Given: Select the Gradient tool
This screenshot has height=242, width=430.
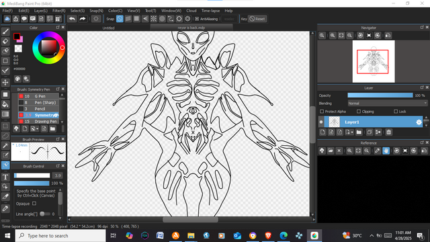Looking at the screenshot, I should (5, 114).
